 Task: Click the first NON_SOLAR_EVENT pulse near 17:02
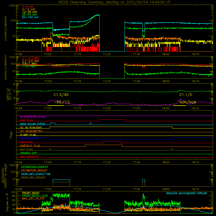pyautogui.click(x=53, y=123)
